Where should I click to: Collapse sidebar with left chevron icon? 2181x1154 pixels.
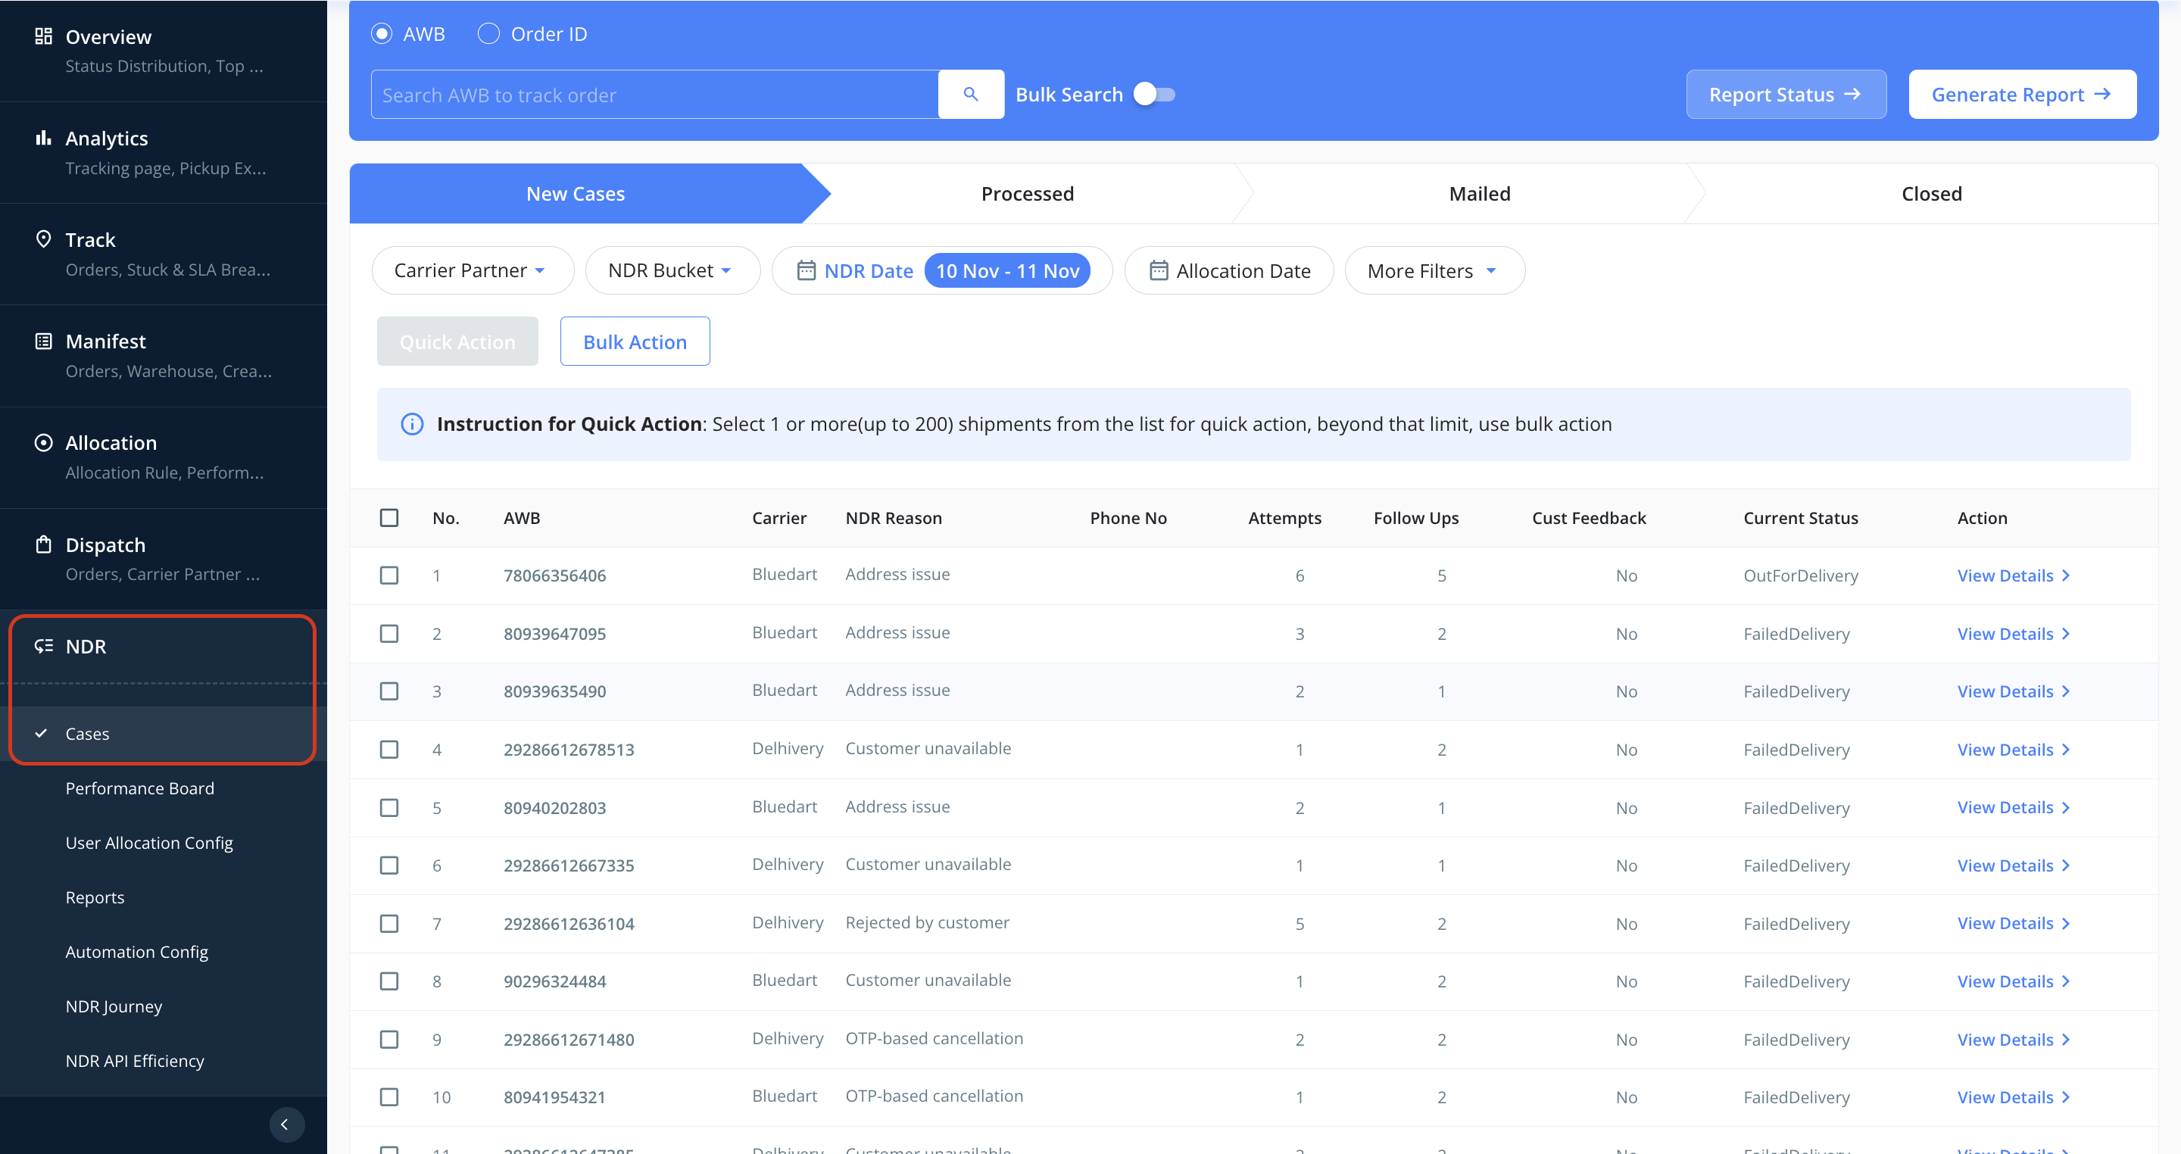pos(285,1124)
